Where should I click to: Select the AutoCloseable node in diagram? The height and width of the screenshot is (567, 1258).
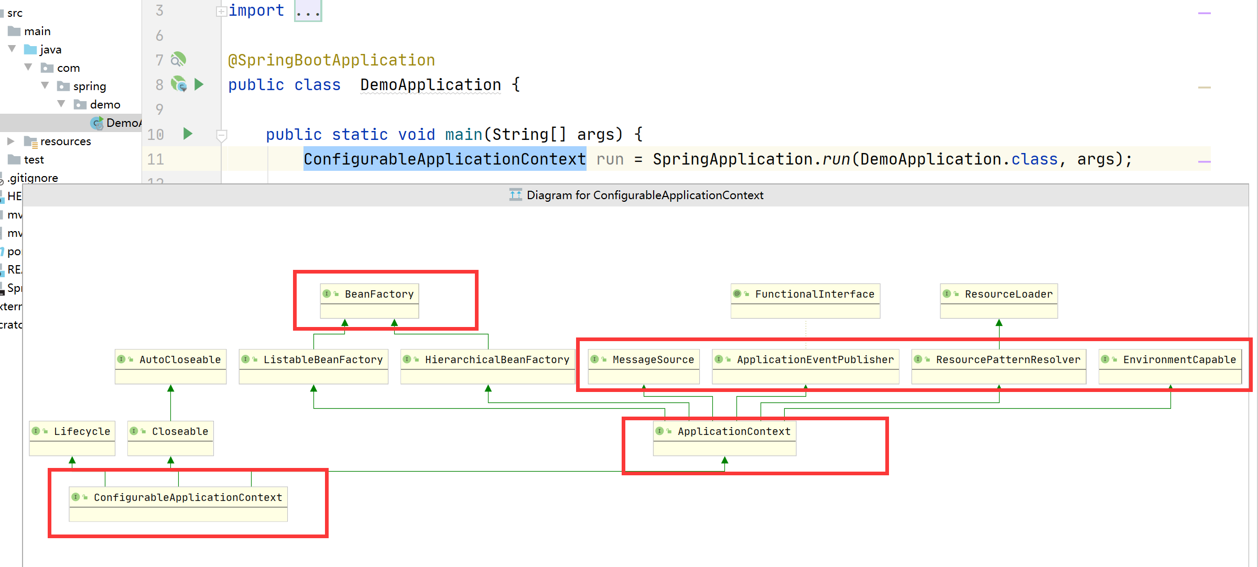point(170,366)
